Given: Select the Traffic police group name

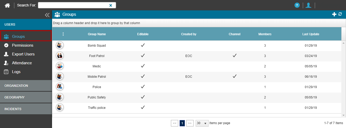Looking at the screenshot, I should pyautogui.click(x=97, y=108).
